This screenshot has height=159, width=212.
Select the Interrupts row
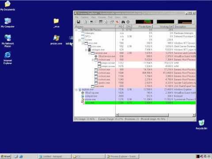coord(135,33)
